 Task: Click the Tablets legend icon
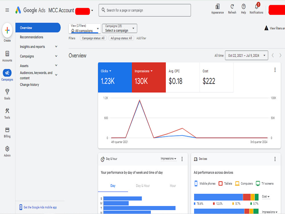221,183
